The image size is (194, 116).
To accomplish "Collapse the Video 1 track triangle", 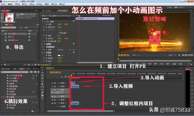I will [x=59, y=90].
